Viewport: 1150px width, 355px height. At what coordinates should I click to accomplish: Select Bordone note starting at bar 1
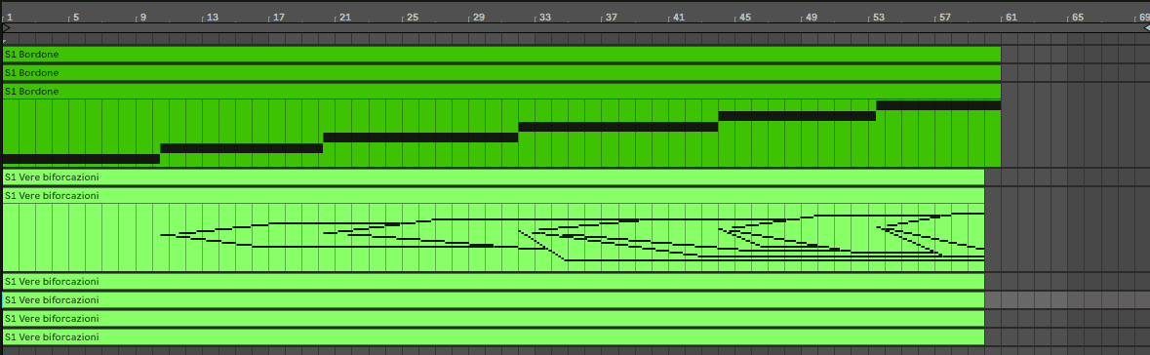tap(81, 158)
